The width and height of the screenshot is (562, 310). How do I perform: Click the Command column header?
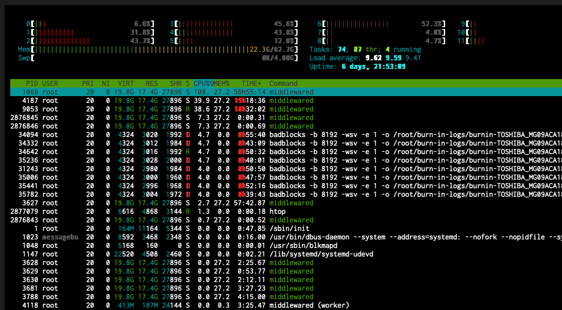pyautogui.click(x=283, y=83)
